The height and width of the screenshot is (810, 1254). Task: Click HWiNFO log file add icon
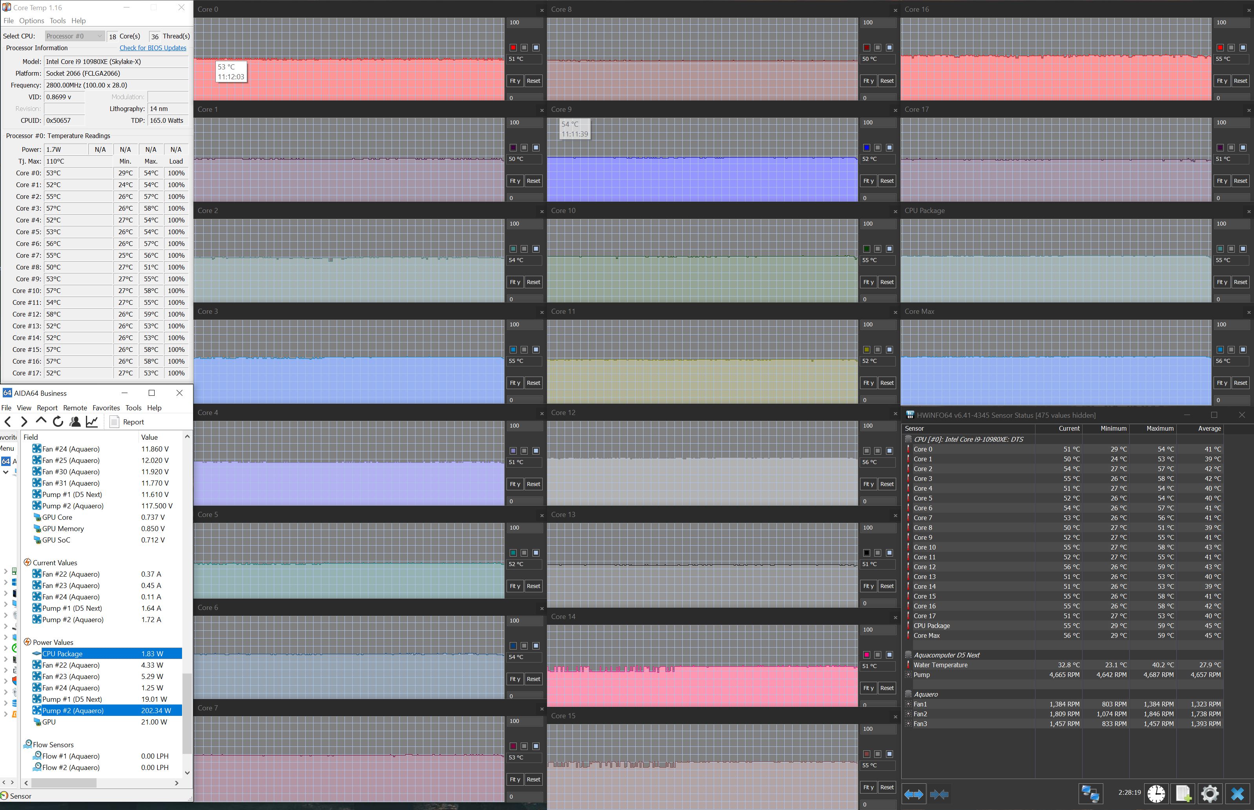[x=1183, y=793]
